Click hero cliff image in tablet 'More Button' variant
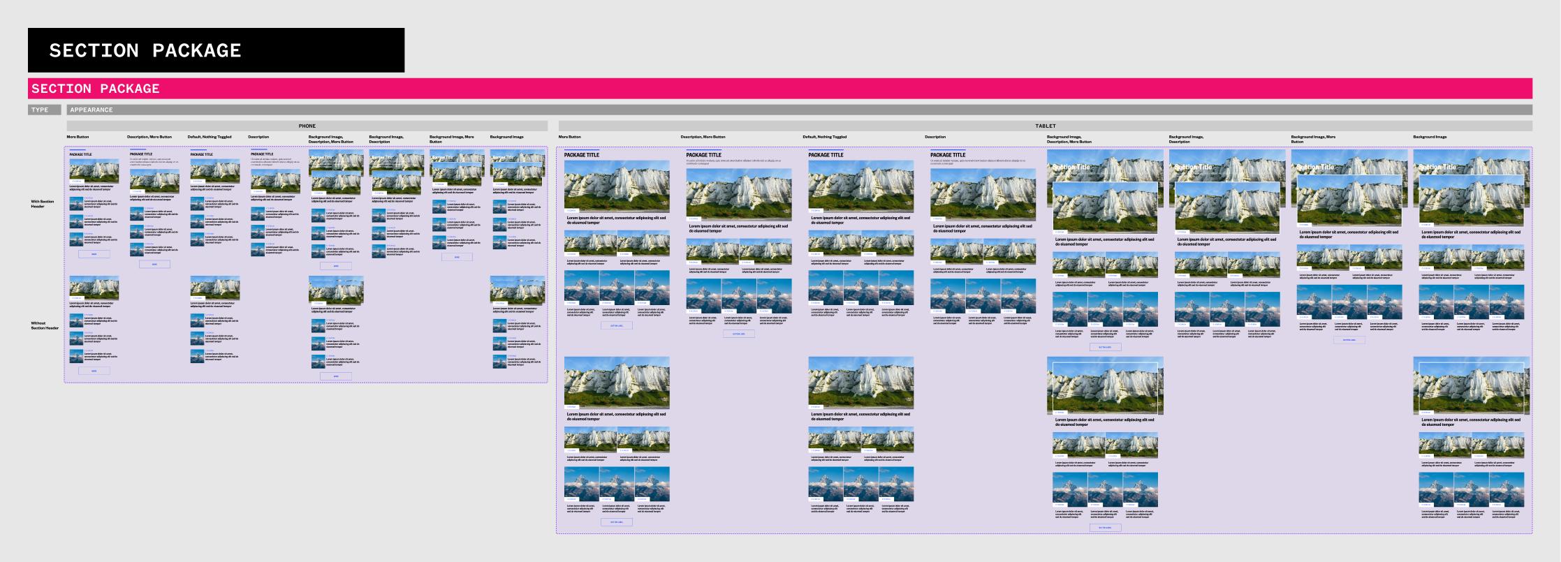This screenshot has width=1561, height=562. tap(617, 186)
